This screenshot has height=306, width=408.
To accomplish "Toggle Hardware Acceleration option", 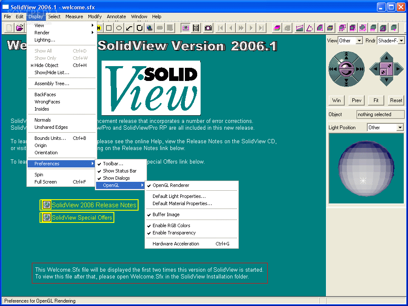I will tap(192, 244).
